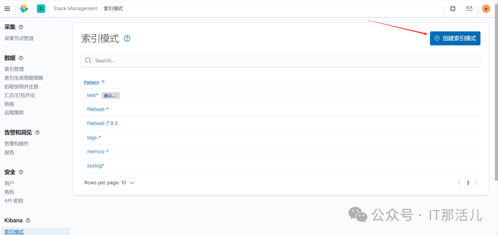Click help icon next to Kibana heading
This screenshot has height=235, width=498.
(x=28, y=221)
